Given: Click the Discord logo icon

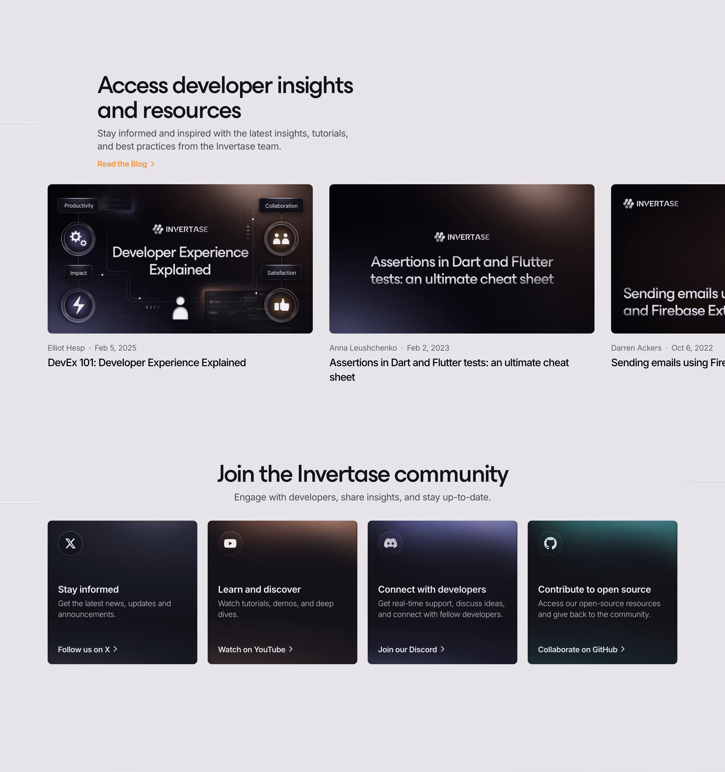Looking at the screenshot, I should point(390,543).
